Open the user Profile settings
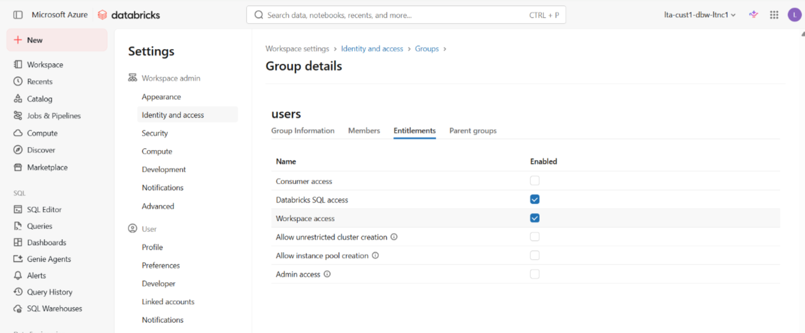Viewport: 805px width, 333px height. tap(152, 247)
